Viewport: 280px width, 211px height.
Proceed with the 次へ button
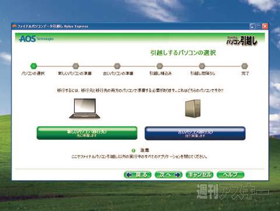pos(169,175)
